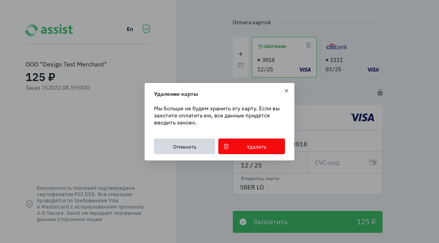
Task: Click the card icon below plus sign
Action: pyautogui.click(x=241, y=65)
